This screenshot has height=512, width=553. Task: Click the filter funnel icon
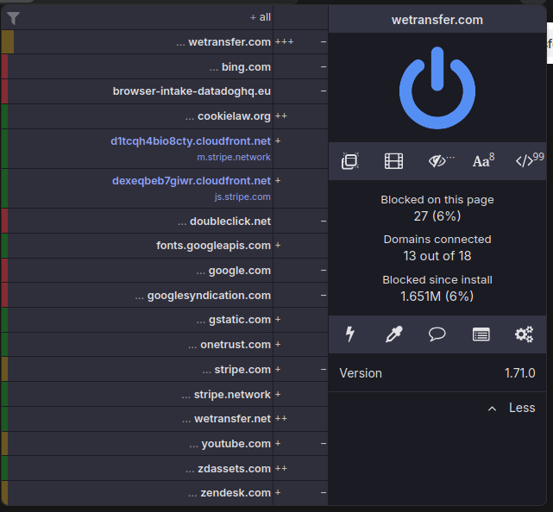pyautogui.click(x=13, y=18)
